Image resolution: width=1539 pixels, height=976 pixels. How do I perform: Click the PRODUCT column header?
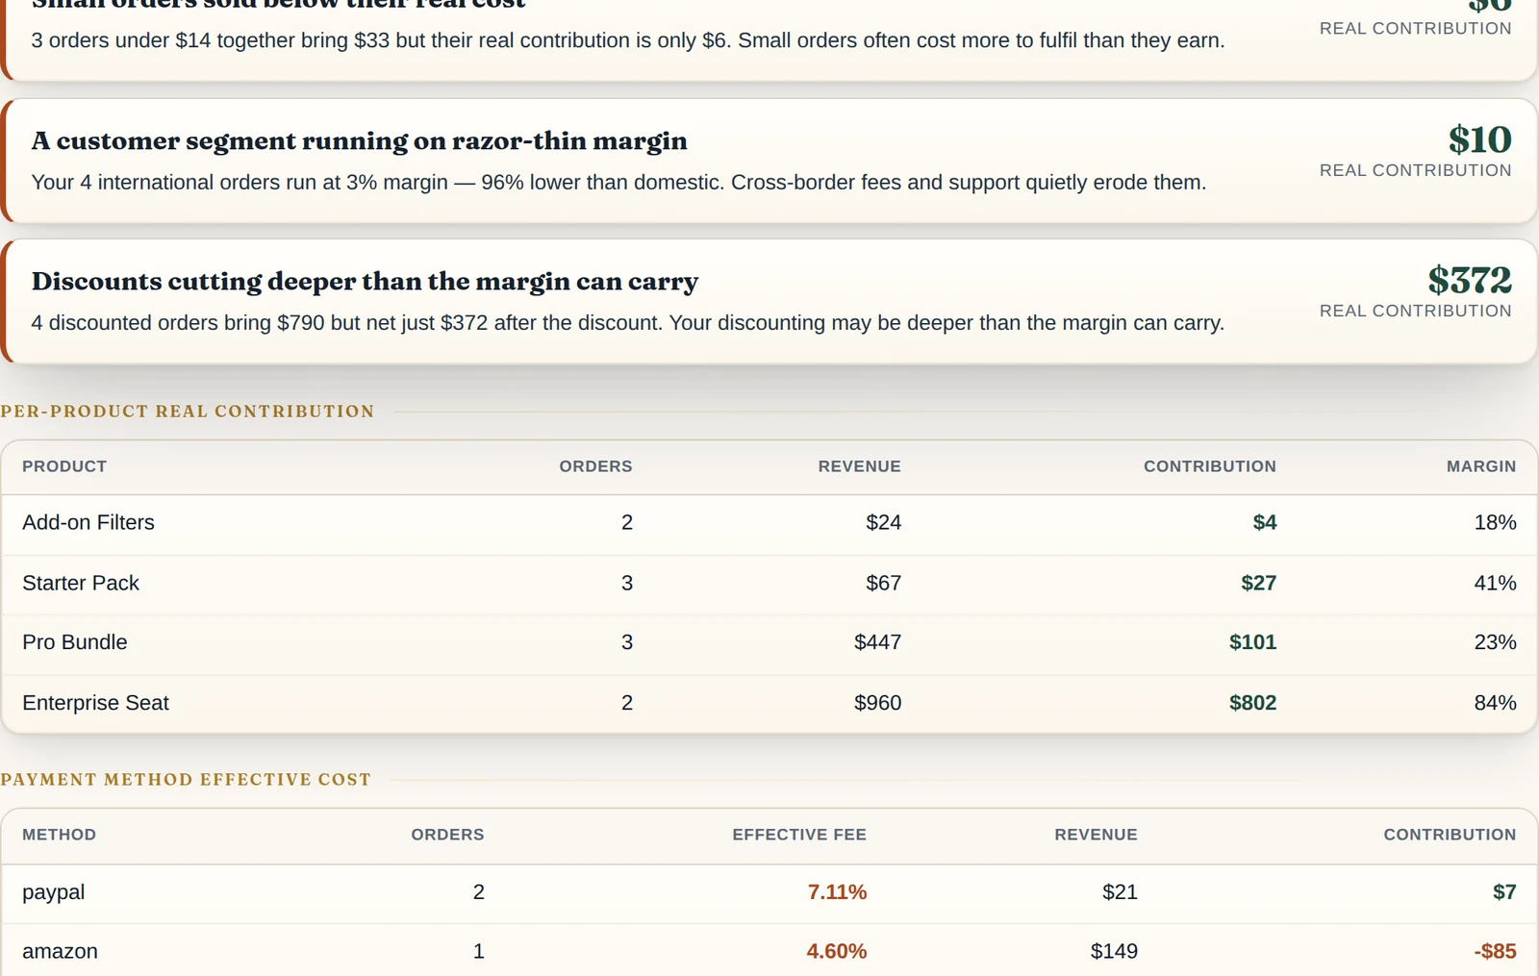pos(64,466)
